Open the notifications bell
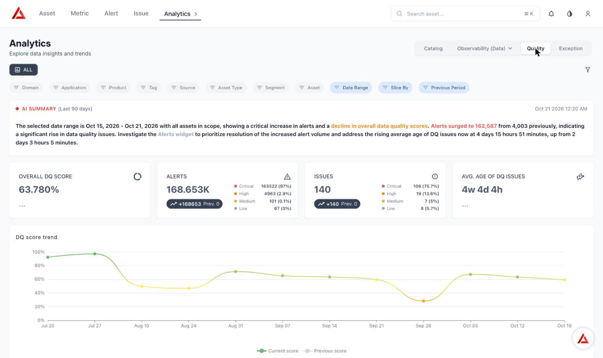Screen dimensions: 603x358 click(x=551, y=14)
